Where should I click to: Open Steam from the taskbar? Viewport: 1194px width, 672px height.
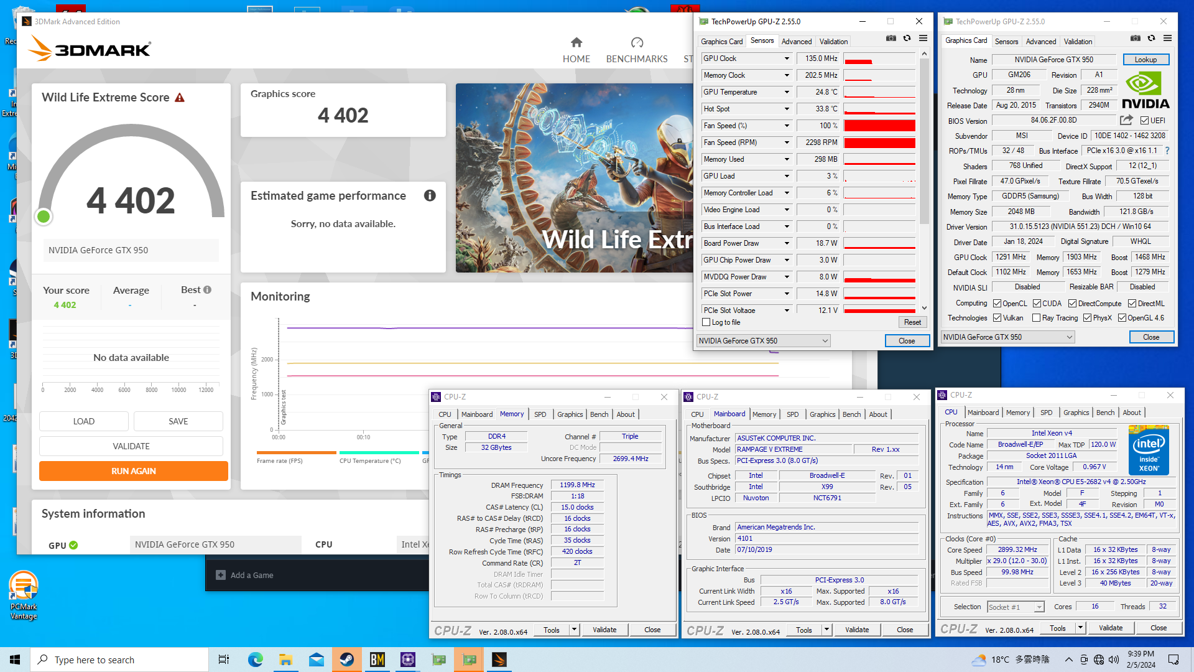pyautogui.click(x=347, y=660)
